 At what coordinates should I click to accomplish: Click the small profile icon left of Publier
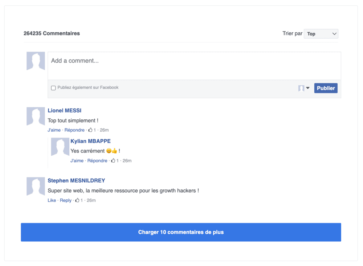click(301, 88)
